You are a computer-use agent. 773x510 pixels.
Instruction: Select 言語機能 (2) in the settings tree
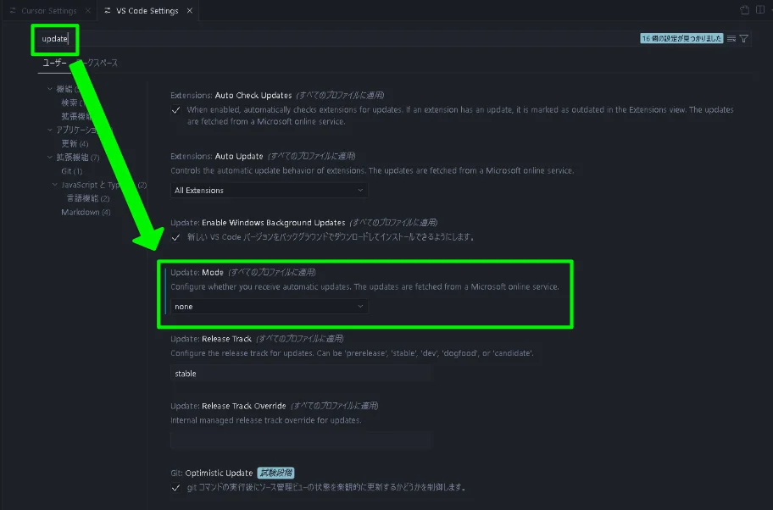tap(88, 198)
